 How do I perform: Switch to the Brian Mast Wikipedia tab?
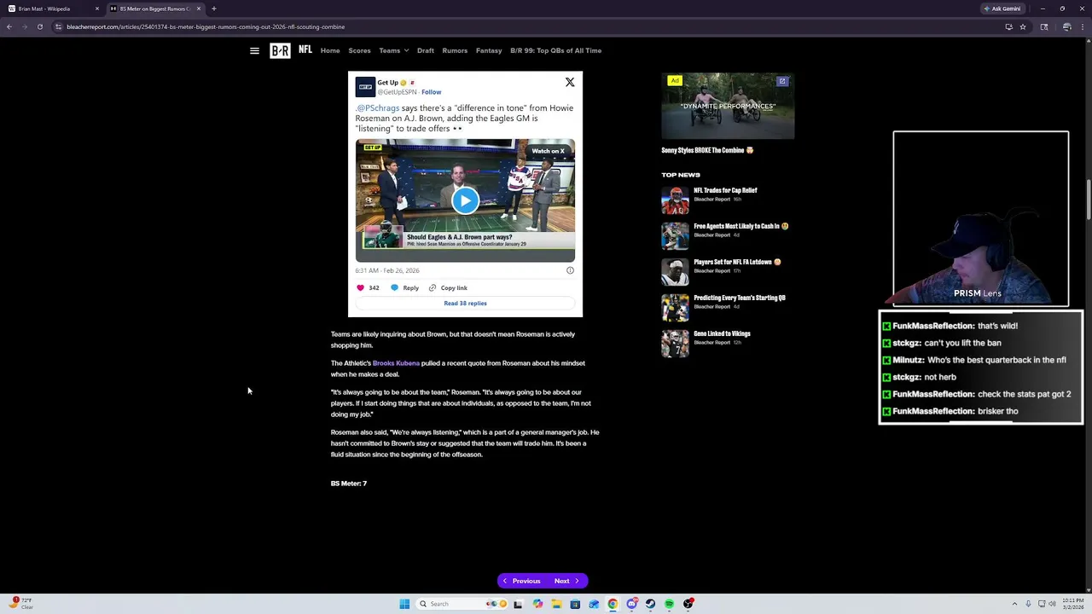tap(51, 9)
